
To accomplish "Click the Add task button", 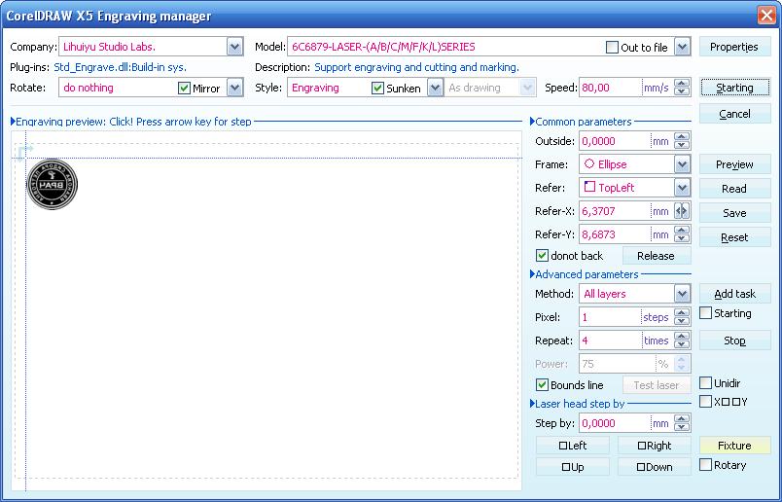I will click(734, 294).
